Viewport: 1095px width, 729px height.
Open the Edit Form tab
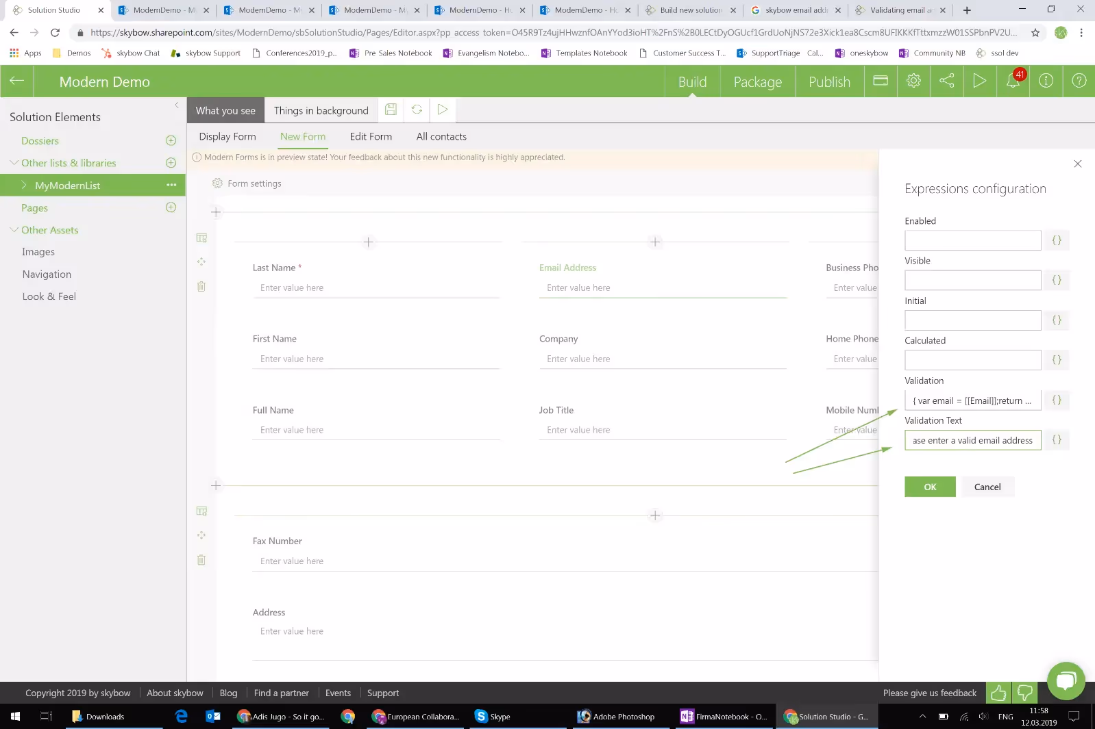[371, 136]
